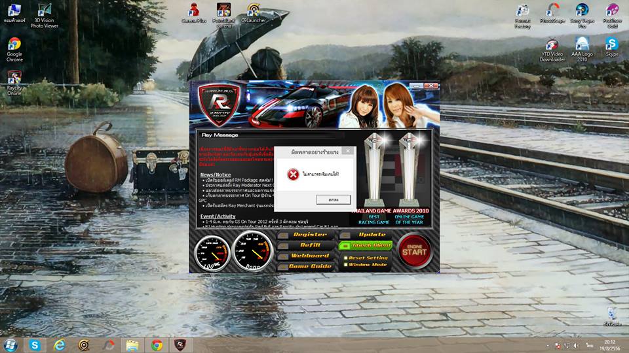
Task: Open ProShow Gold desktop icon
Action: (x=612, y=16)
